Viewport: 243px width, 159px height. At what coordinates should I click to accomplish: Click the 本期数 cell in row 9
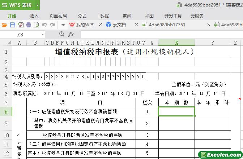tap(176, 123)
